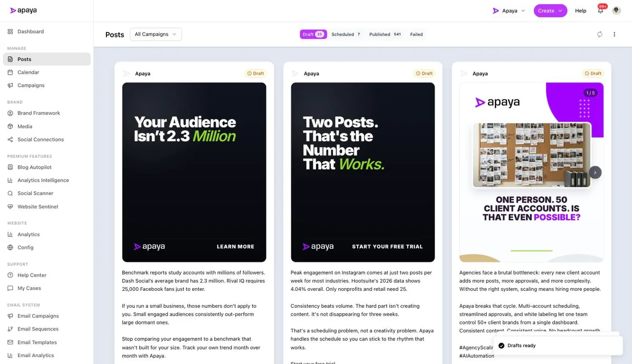Click the user profile avatar

[x=616, y=11]
